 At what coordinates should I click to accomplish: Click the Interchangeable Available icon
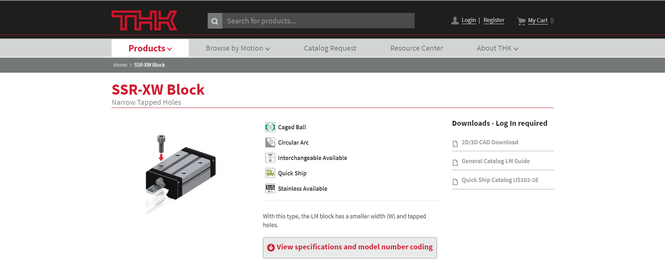pos(270,158)
